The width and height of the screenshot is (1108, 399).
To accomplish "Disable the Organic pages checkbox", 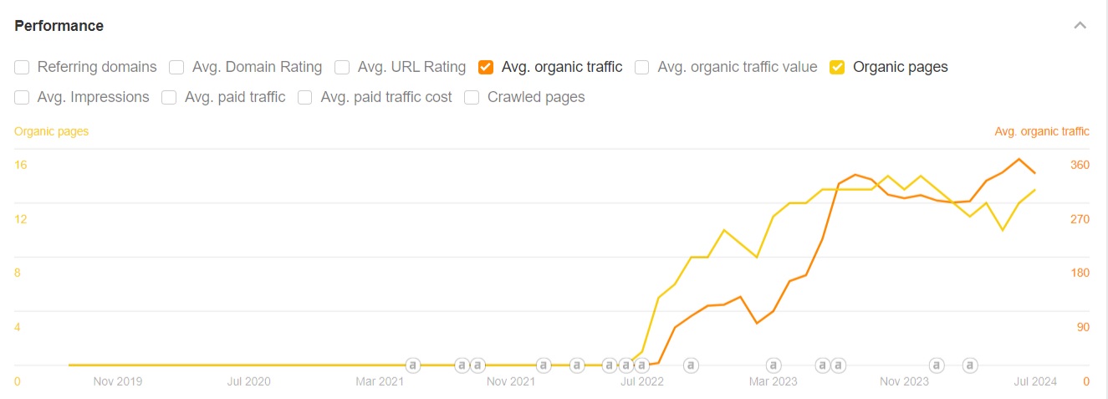I will 837,67.
